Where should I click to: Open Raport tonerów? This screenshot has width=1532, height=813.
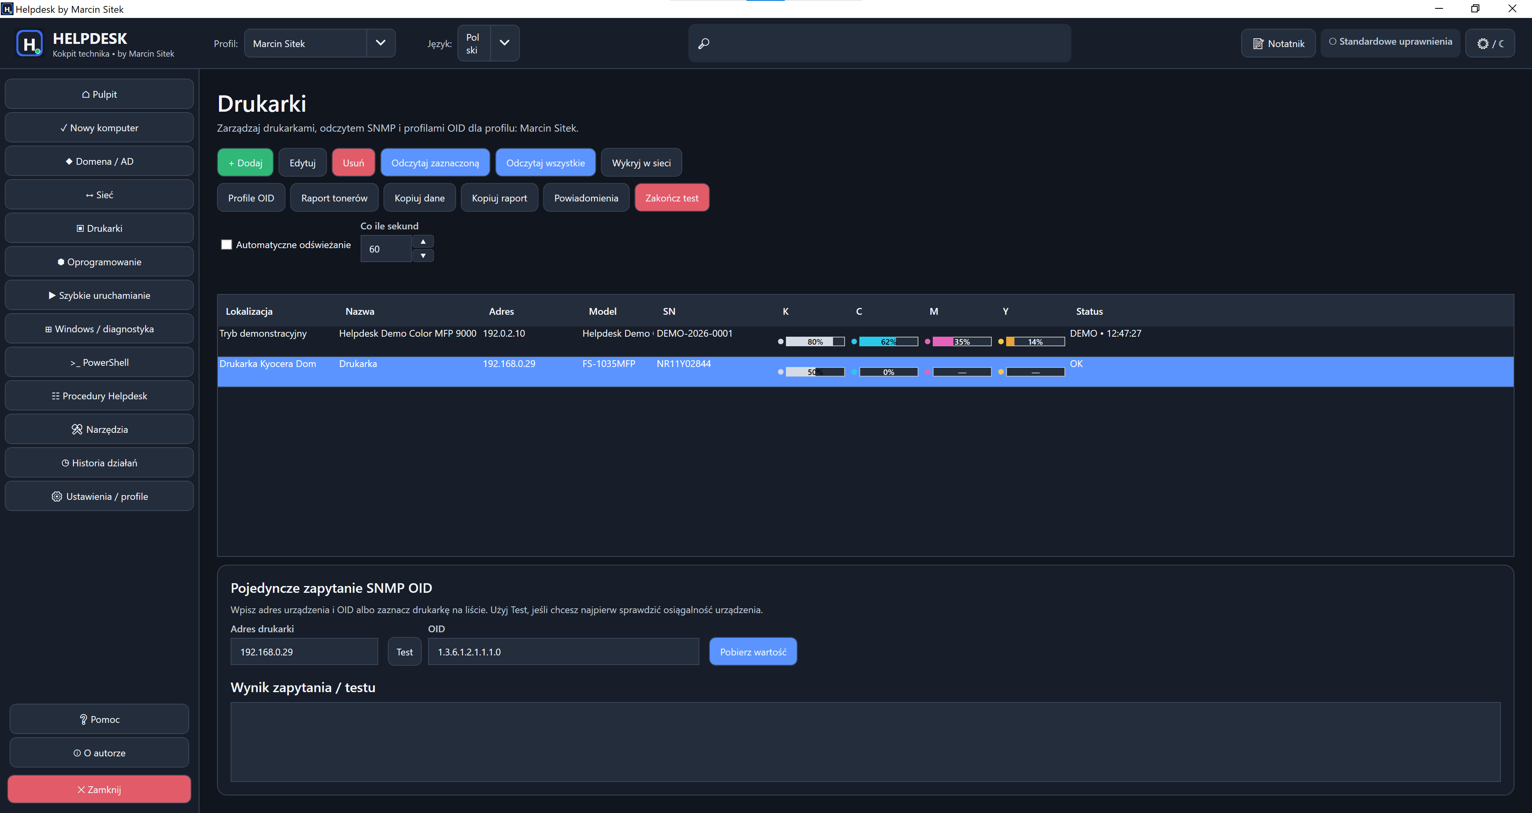coord(334,197)
